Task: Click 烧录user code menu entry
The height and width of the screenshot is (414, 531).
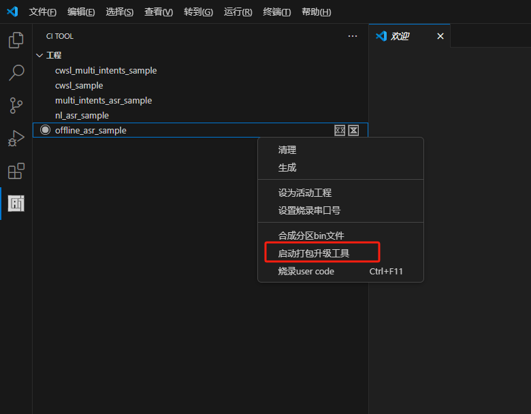Action: pos(306,271)
